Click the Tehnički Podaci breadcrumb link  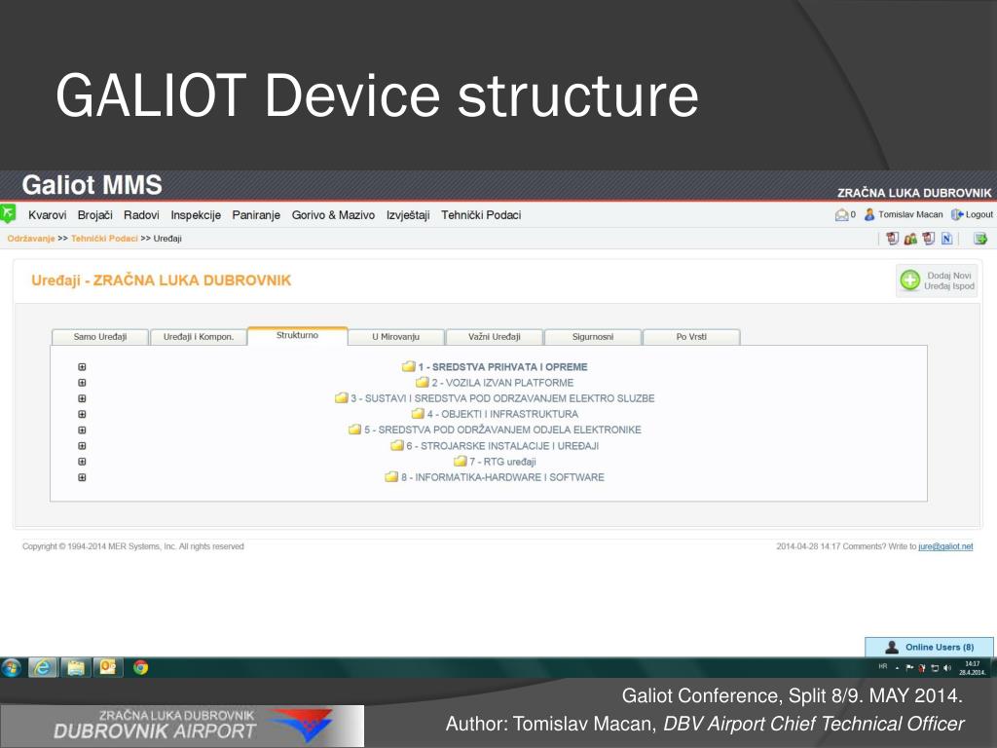click(x=104, y=239)
